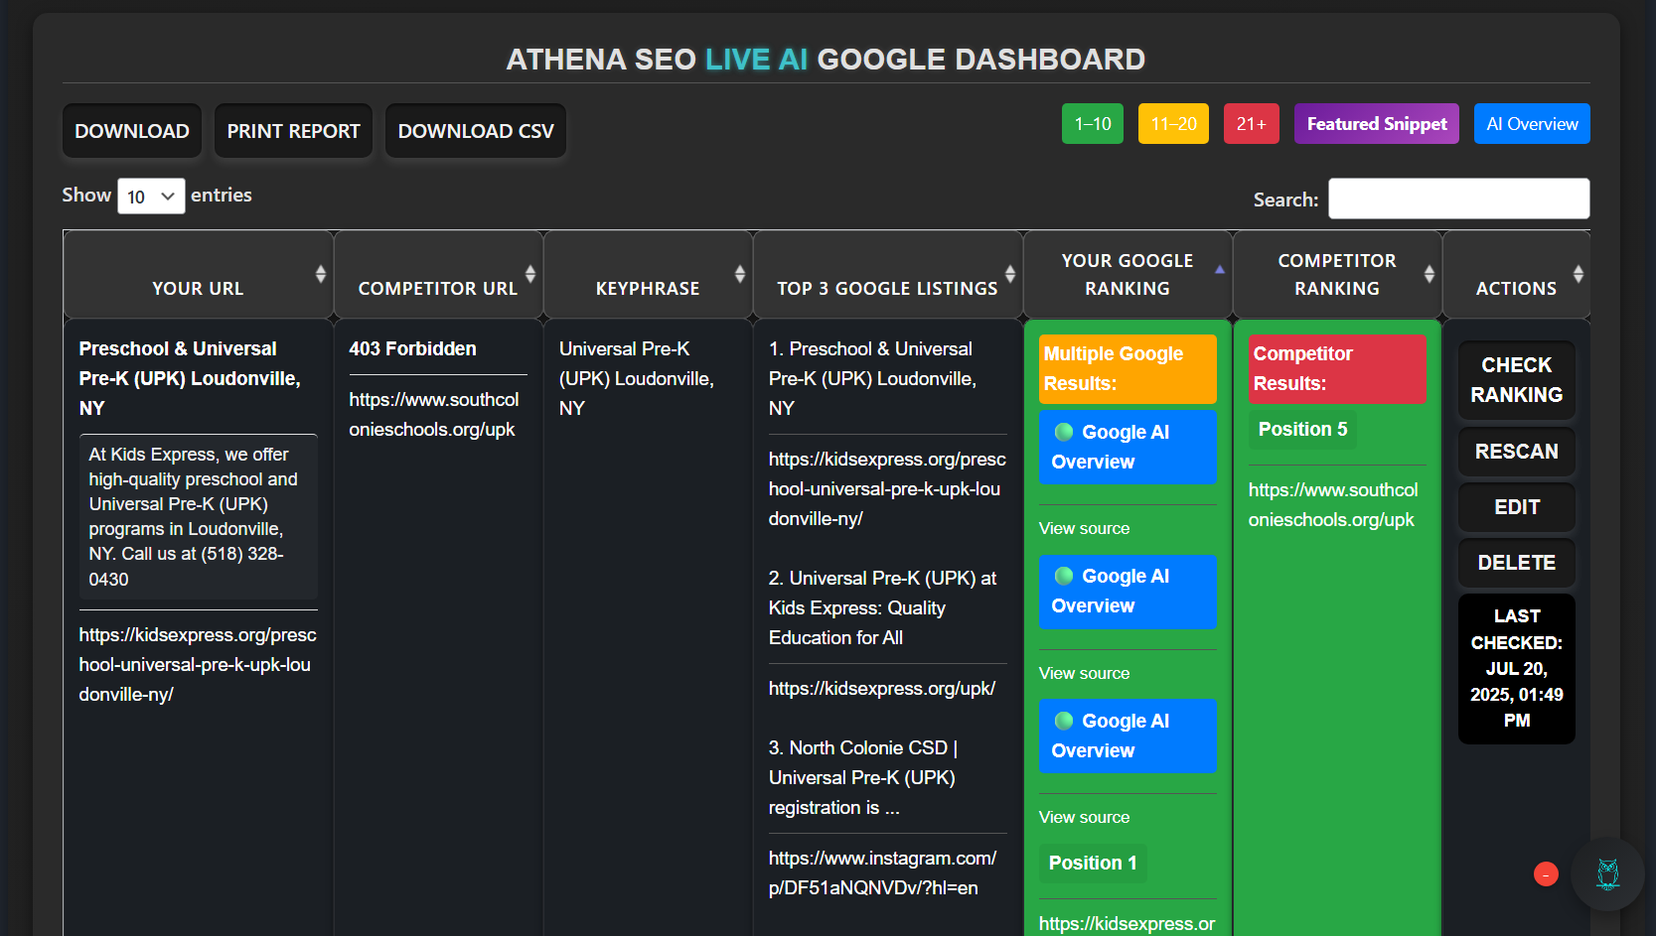Open the second Google AI Overview result

point(1128,592)
